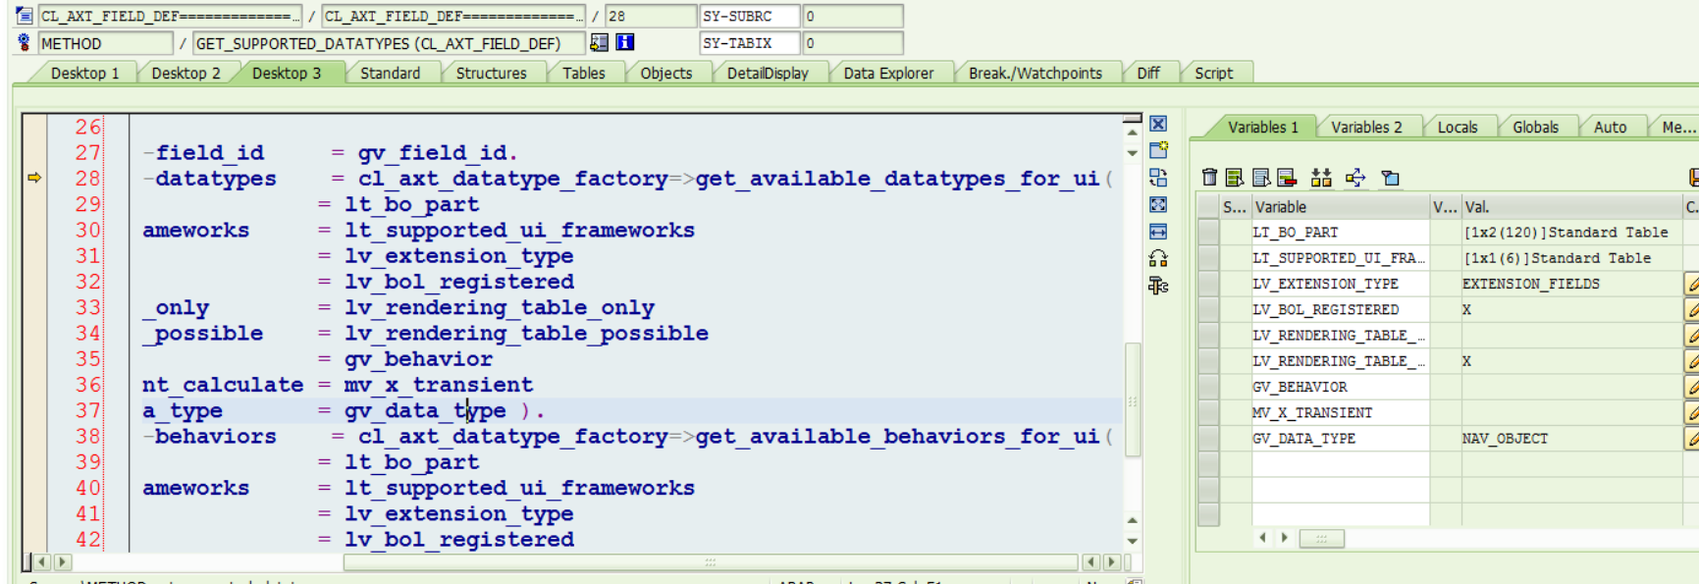The width and height of the screenshot is (1699, 584).
Task: Click the navigate-to-source icon by method name
Action: click(599, 42)
